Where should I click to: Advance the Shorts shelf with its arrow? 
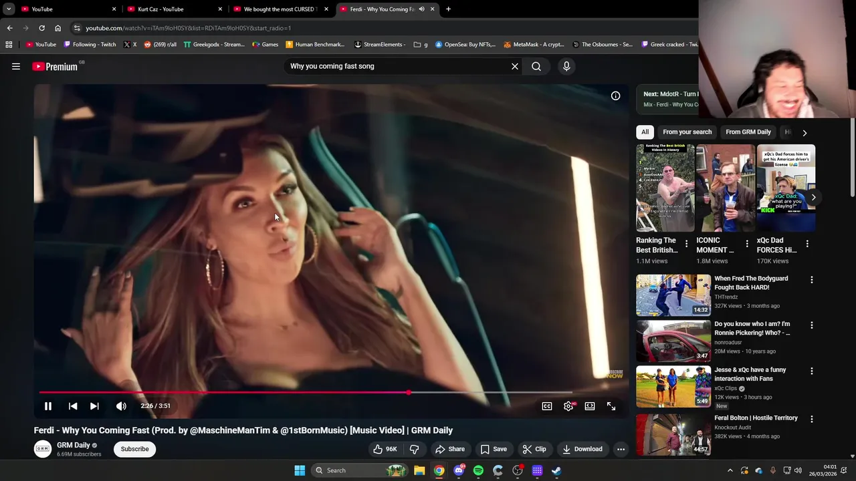point(813,197)
